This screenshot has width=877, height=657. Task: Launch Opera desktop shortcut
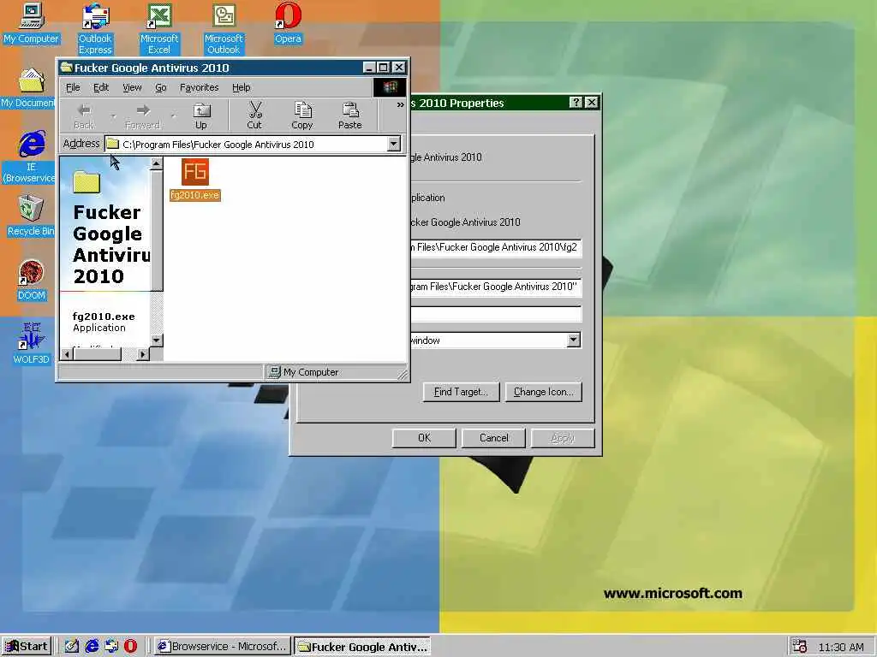click(288, 23)
